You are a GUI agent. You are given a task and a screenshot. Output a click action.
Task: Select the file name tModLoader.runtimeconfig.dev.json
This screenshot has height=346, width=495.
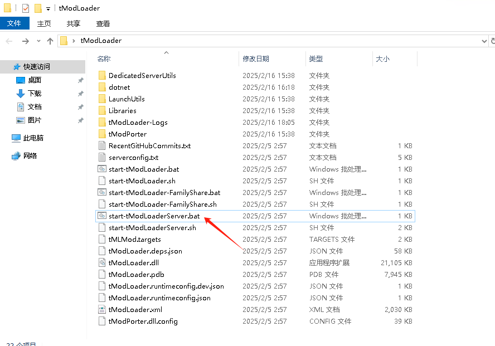pyautogui.click(x=166, y=286)
